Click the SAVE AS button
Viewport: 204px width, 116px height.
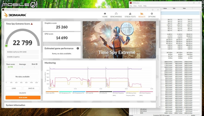click(x=31, y=88)
